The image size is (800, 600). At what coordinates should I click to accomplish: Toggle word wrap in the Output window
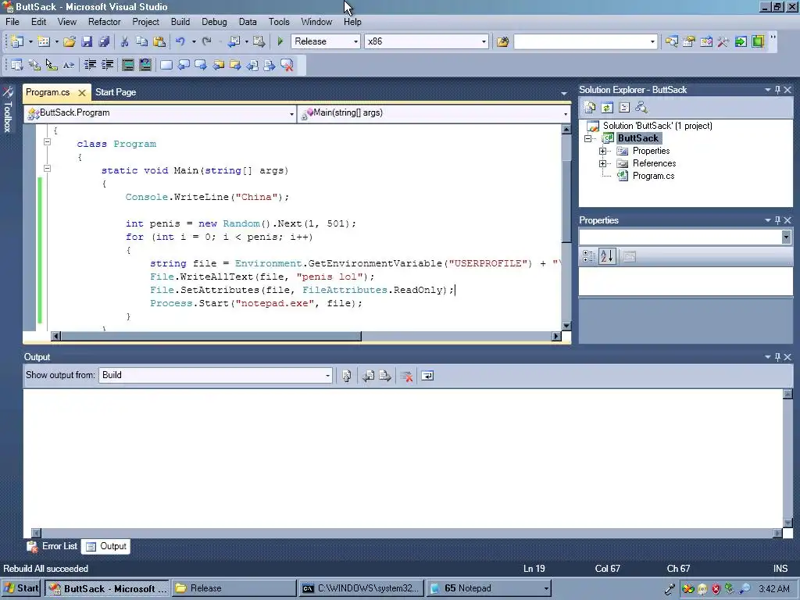pos(427,376)
